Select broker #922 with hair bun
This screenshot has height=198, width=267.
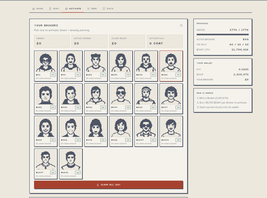pos(71,131)
